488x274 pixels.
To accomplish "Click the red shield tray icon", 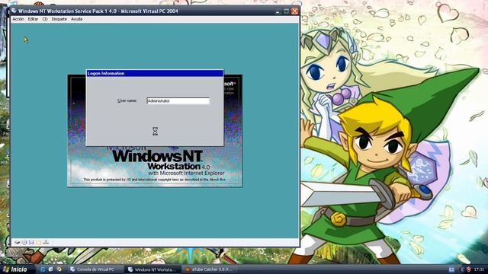I will [468, 269].
